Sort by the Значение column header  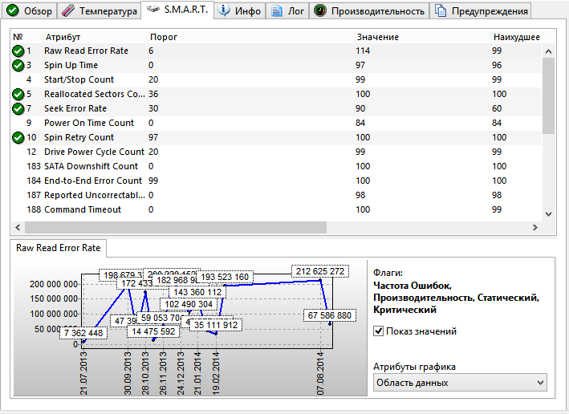423,37
